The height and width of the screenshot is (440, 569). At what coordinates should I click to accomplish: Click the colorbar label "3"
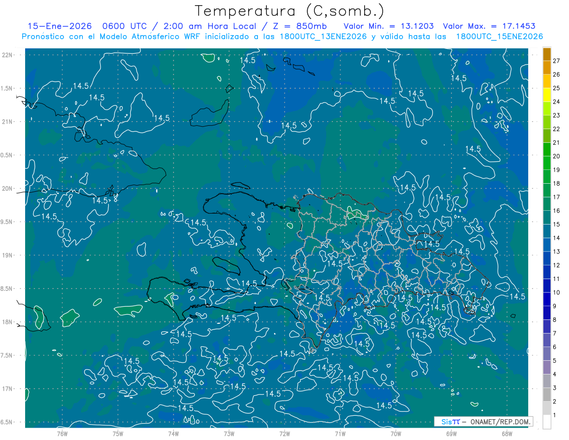pos(555,388)
